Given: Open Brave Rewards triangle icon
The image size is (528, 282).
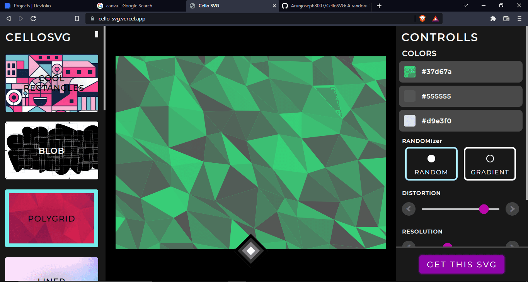Looking at the screenshot, I should (x=435, y=19).
